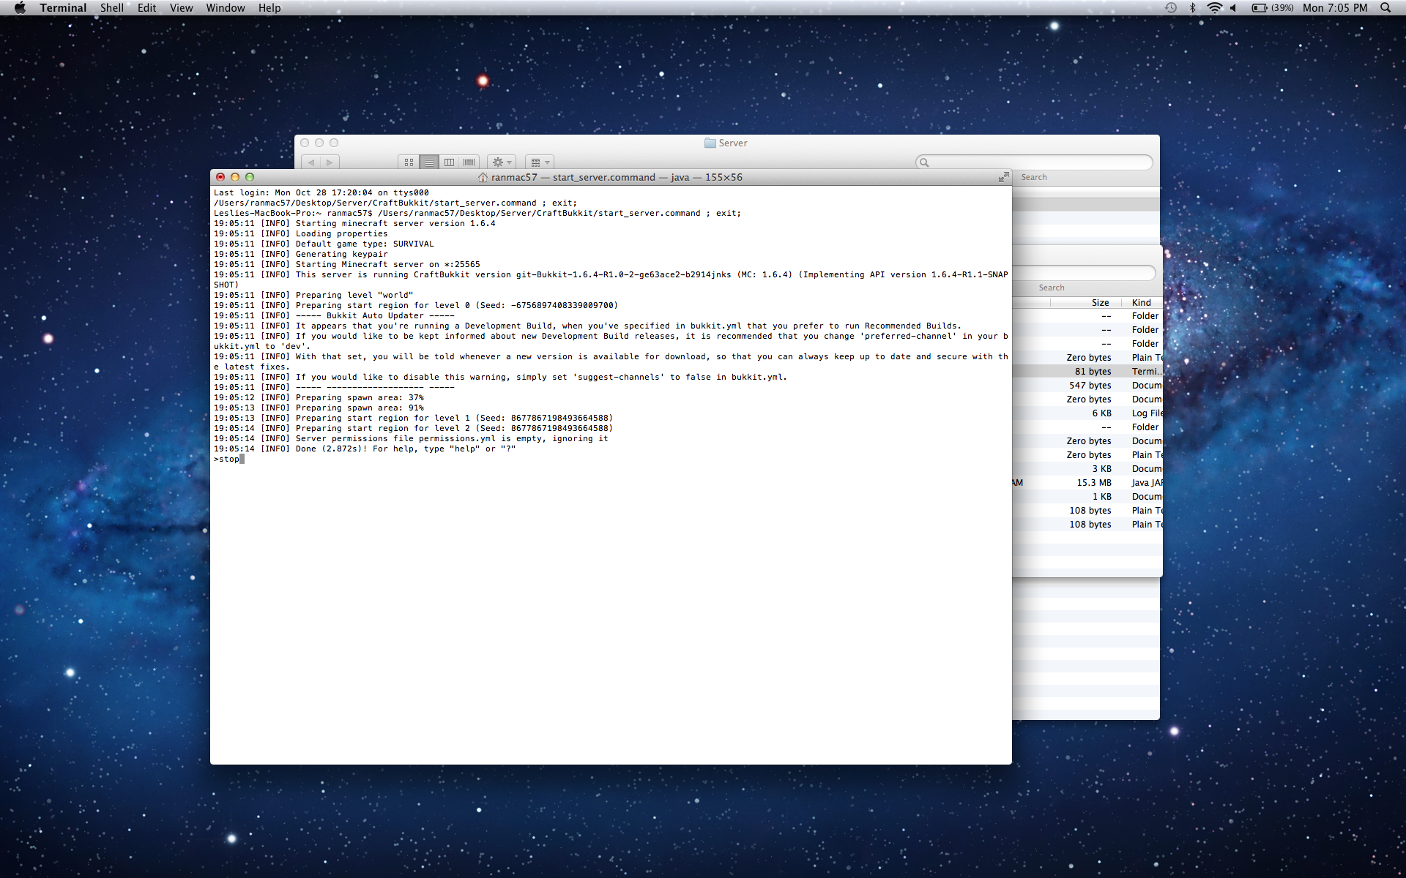
Task: Click the View menu in menu bar
Action: [179, 8]
